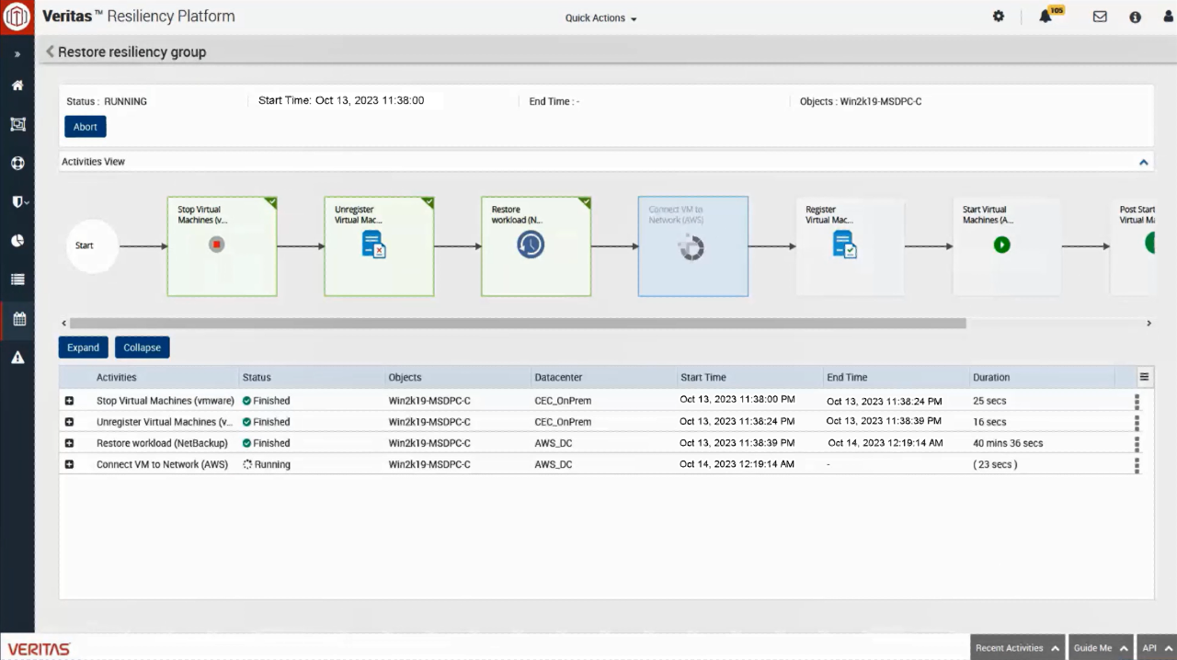This screenshot has height=660, width=1177.
Task: Click the Register document check icon
Action: tap(844, 245)
